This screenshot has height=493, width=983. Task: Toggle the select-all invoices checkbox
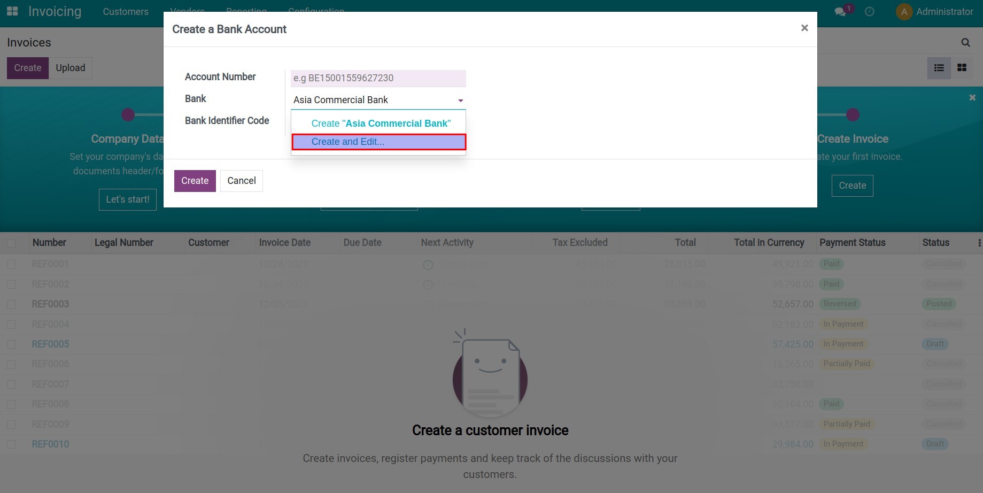[x=12, y=242]
